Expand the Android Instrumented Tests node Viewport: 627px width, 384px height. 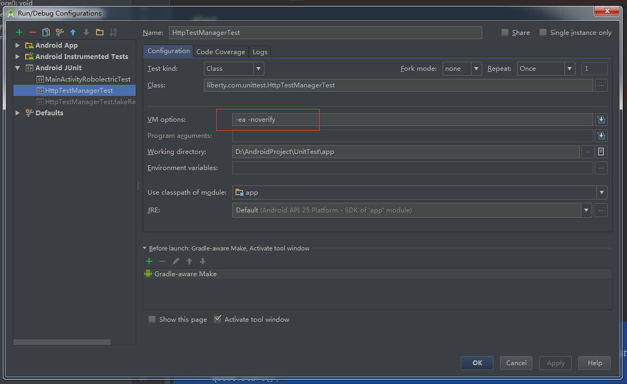point(18,56)
